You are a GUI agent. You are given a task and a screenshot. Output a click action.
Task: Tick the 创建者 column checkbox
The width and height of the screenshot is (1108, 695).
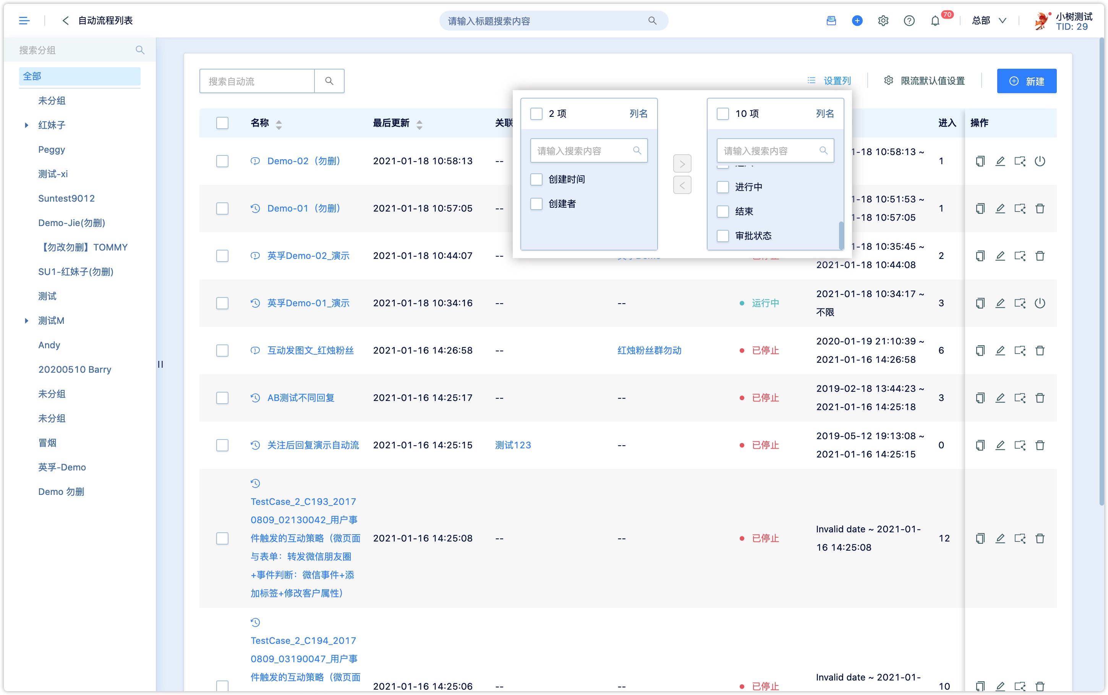click(x=536, y=204)
